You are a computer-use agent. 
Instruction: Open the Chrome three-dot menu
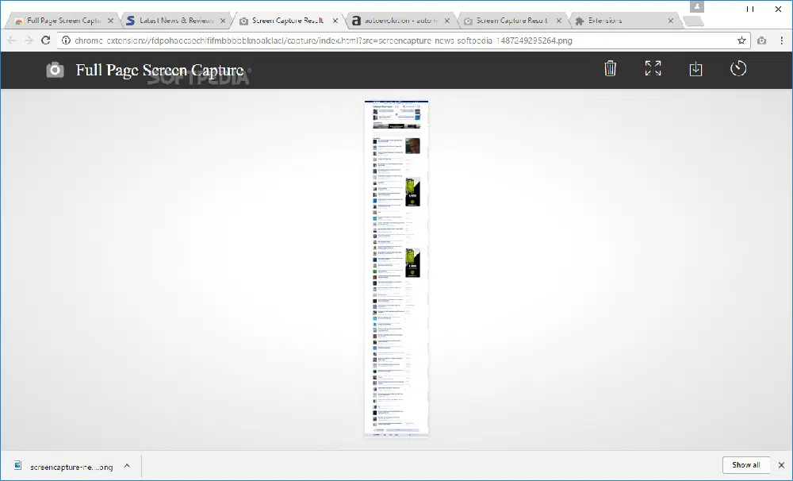click(x=780, y=40)
